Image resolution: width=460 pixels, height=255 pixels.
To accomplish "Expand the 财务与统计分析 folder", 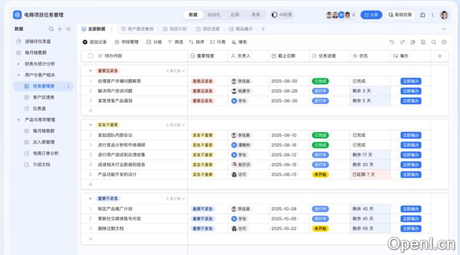I will pos(18,63).
